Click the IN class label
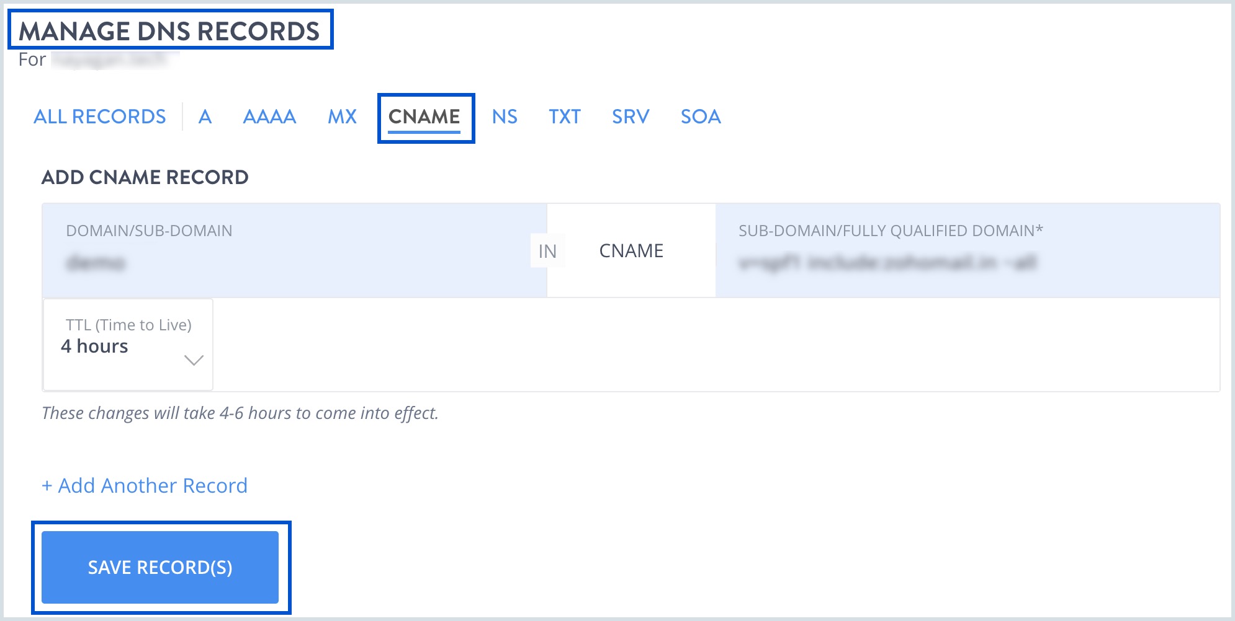Screen dimensions: 1235x621 pos(547,251)
